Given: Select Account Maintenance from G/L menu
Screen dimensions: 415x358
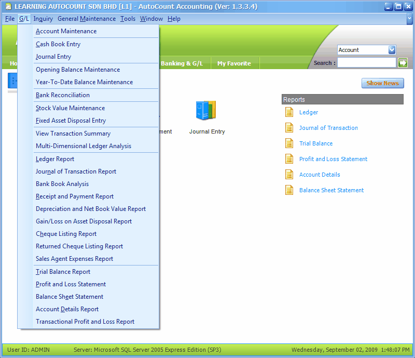Looking at the screenshot, I should [x=96, y=31].
